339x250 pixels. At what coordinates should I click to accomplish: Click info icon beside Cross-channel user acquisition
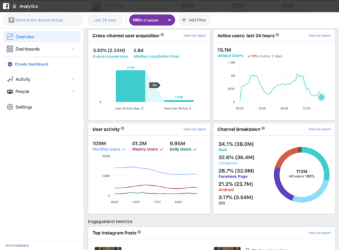[162, 35]
